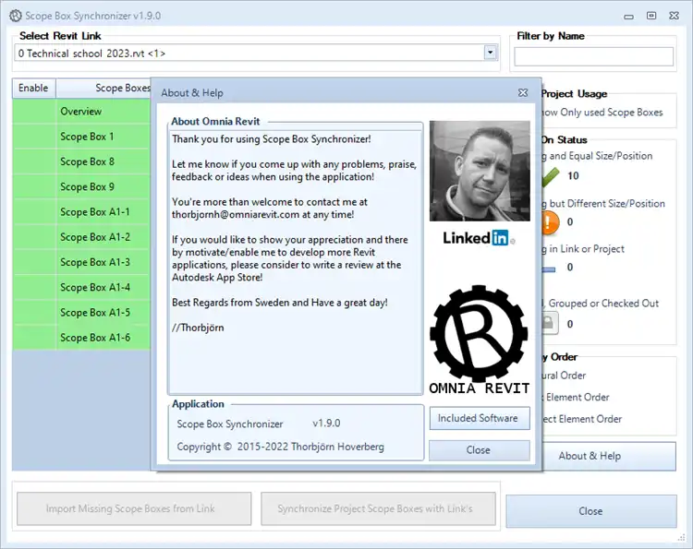This screenshot has width=693, height=549.
Task: Click the Scope Box Synchronizer title icon
Action: pos(16,16)
